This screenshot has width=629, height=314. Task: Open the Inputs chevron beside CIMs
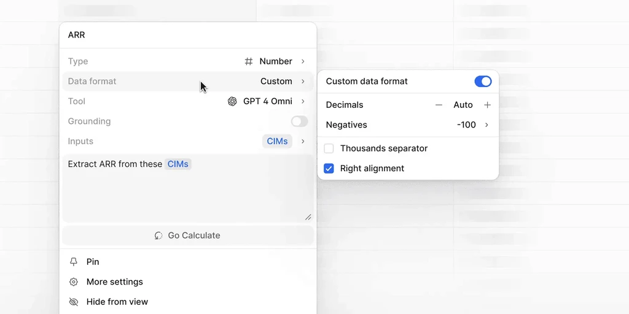[303, 142]
